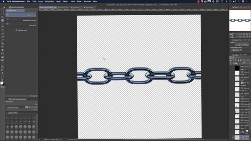
Task: Click the Navigator chain preview thumbnail
Action: point(240,20)
